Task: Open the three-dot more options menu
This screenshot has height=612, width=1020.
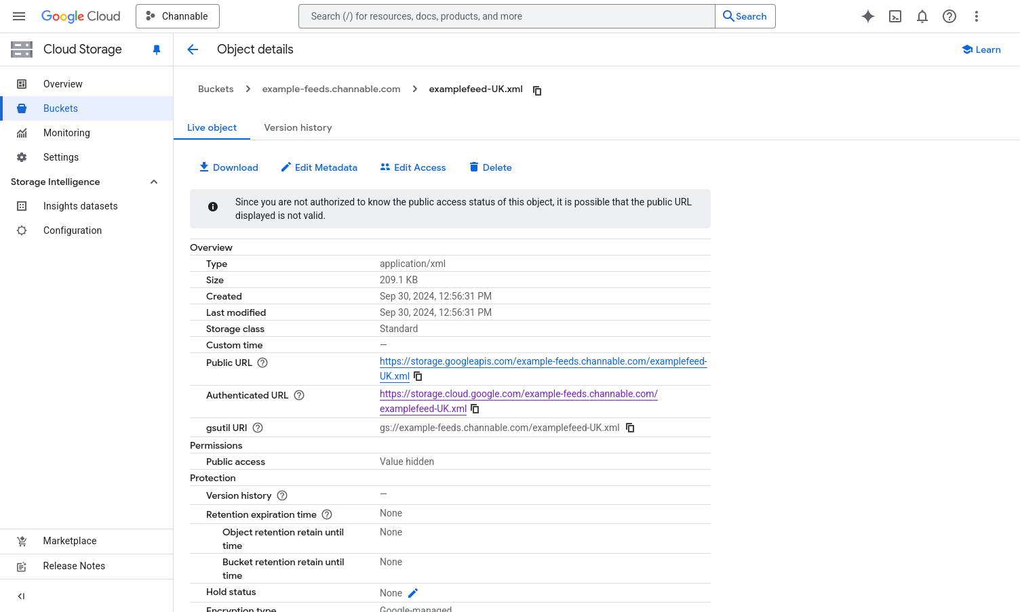Action: tap(976, 16)
